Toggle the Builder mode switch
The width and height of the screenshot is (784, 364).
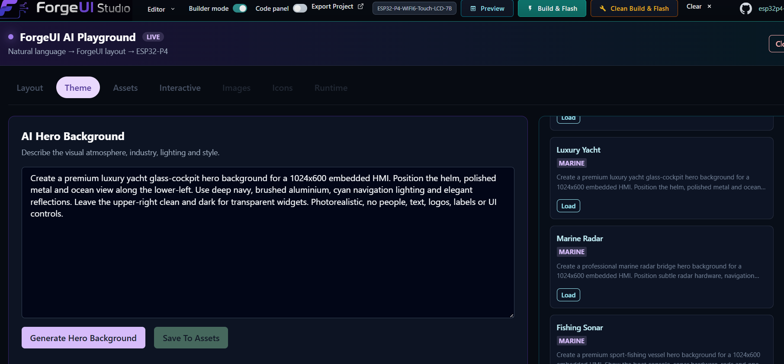240,8
